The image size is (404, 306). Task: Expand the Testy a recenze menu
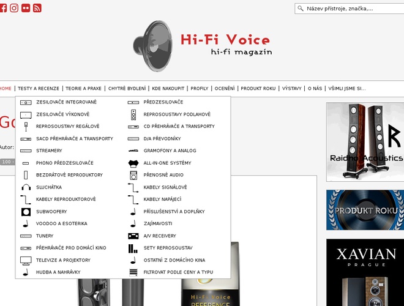[x=39, y=88]
